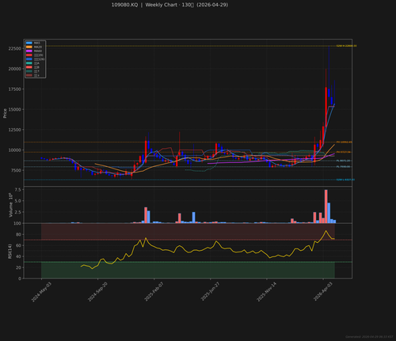Viewport: 396px width, 341px height.
Task: Click the chart title '109080.KQ | Weekly Chart'
Action: click(x=144, y=5)
